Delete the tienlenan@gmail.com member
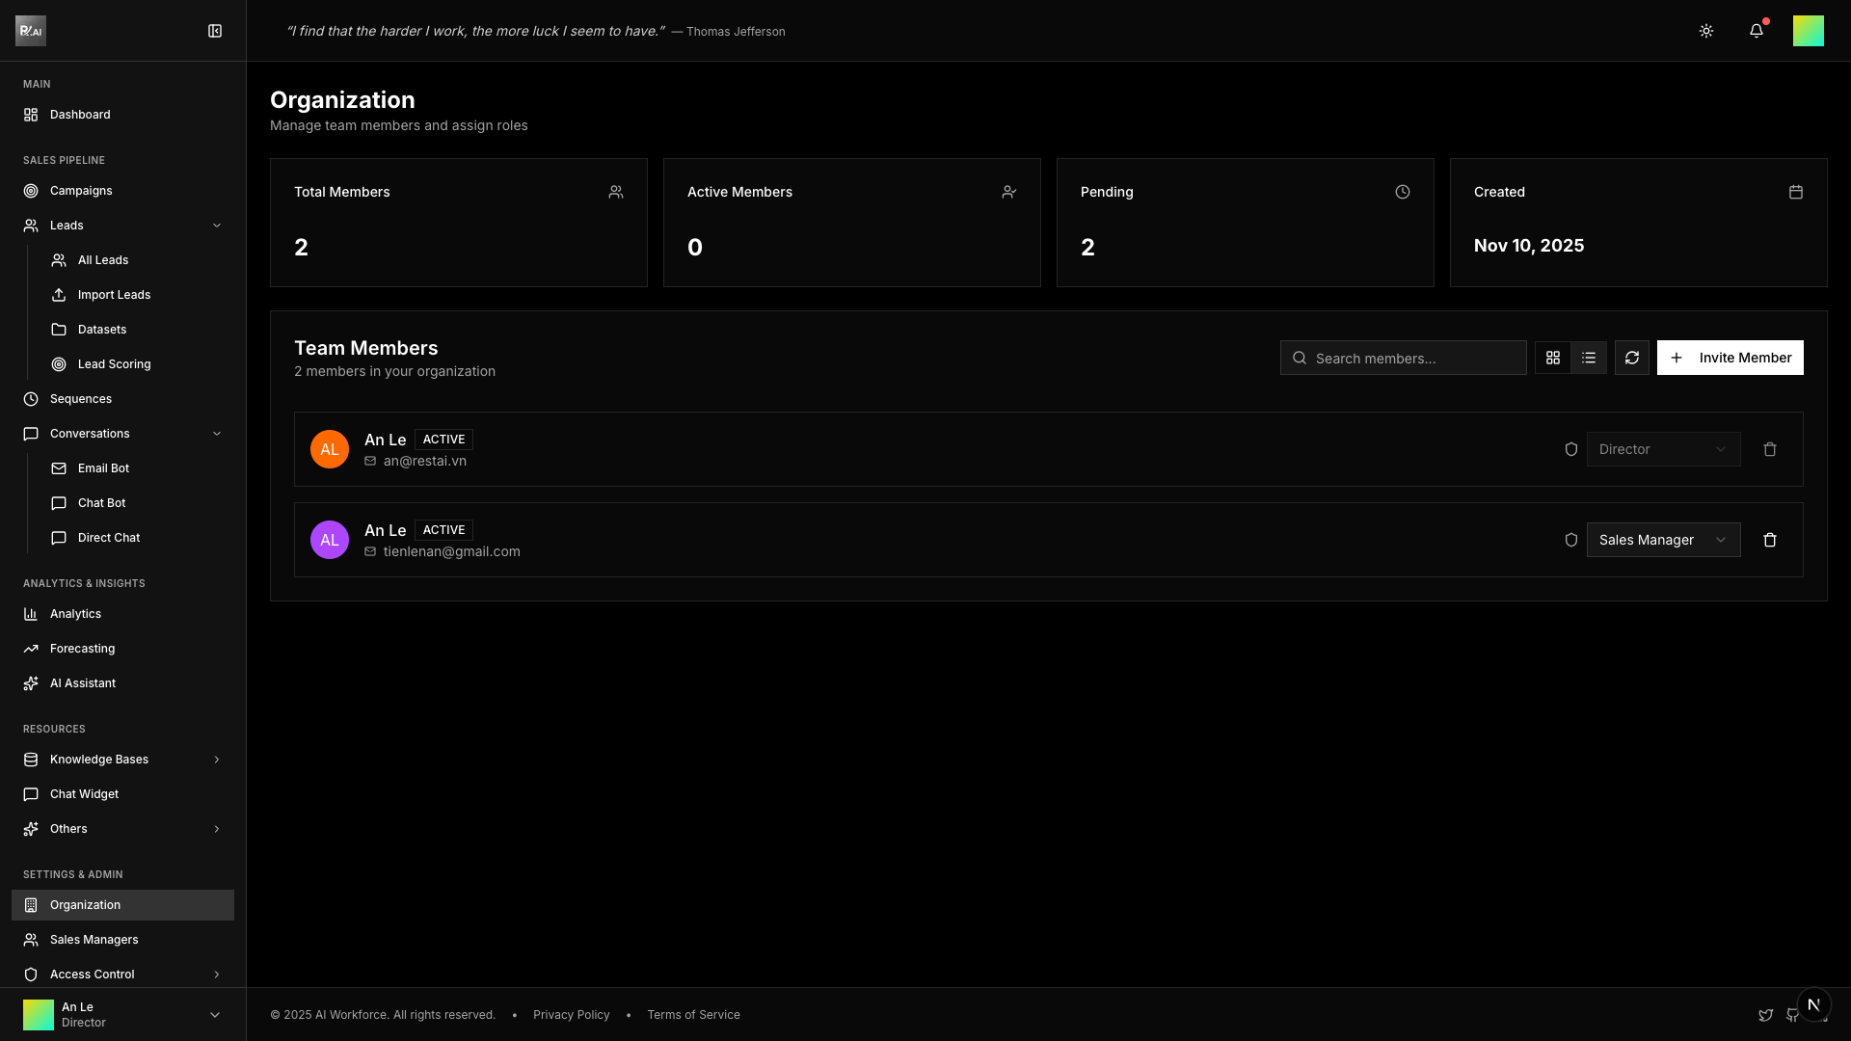This screenshot has width=1851, height=1041. (x=1769, y=540)
